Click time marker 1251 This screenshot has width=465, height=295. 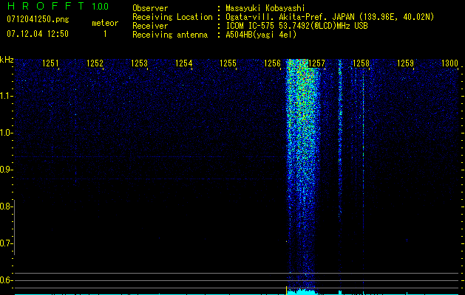(x=51, y=63)
